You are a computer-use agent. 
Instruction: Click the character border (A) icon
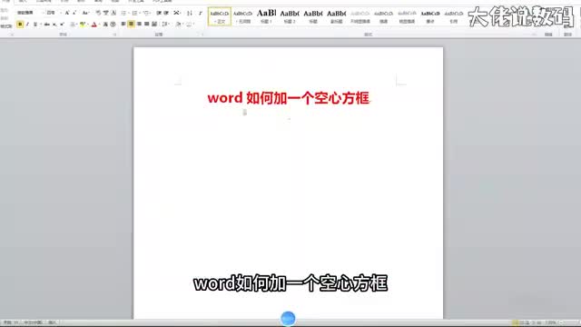point(113,13)
